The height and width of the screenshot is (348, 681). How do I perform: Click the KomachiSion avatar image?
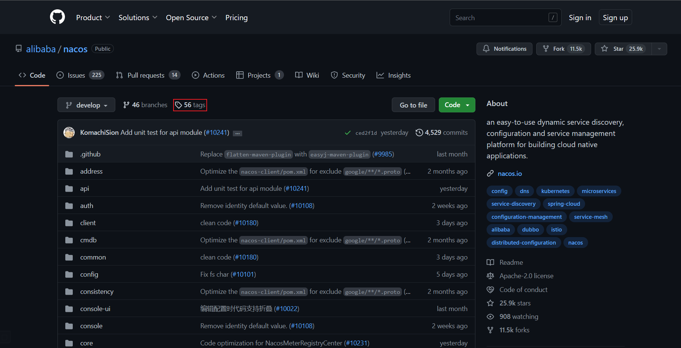[x=69, y=133]
